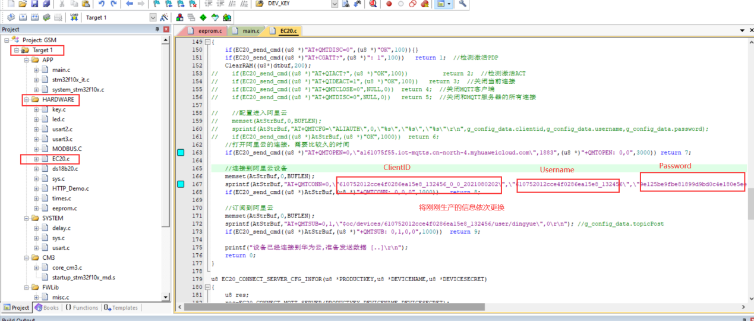Click the Translate file icon

tap(11, 17)
